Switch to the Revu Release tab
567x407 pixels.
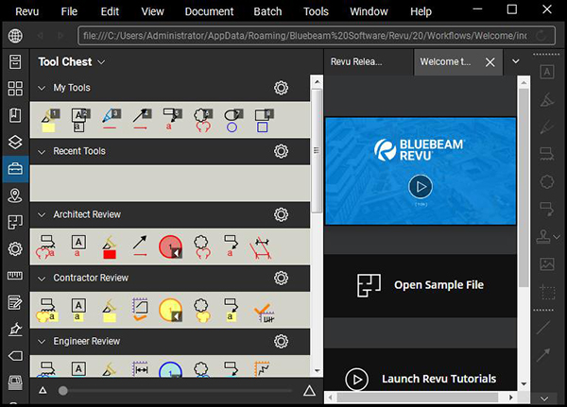(369, 62)
